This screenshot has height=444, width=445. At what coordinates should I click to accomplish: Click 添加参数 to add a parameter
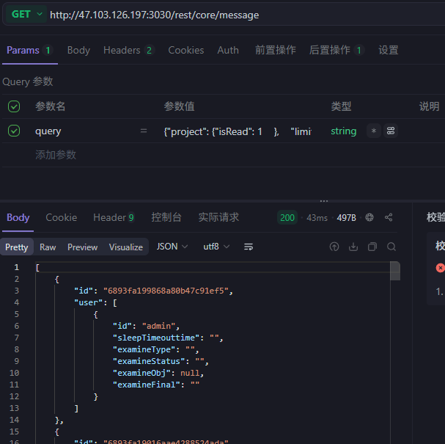56,155
